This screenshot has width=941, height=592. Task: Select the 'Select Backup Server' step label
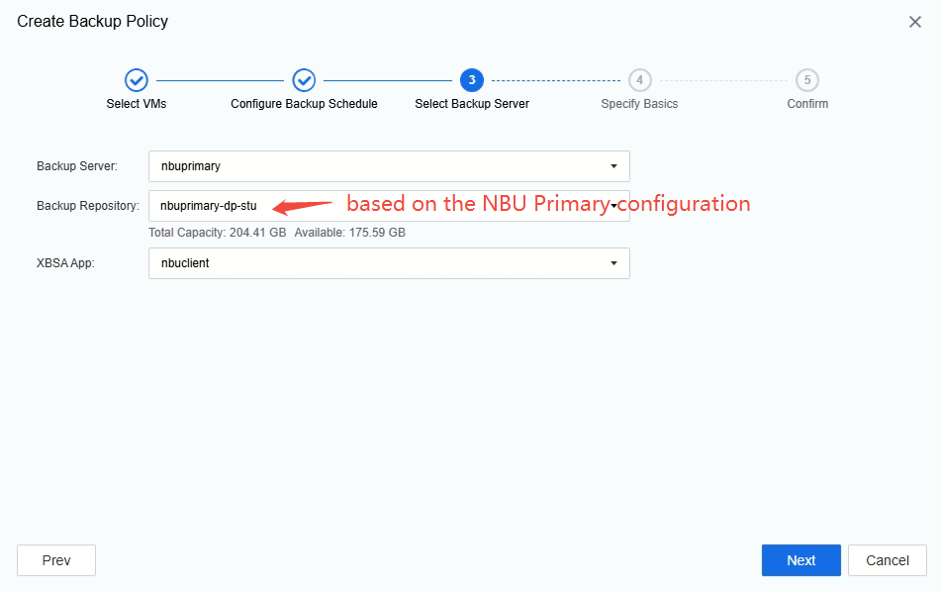pos(472,104)
